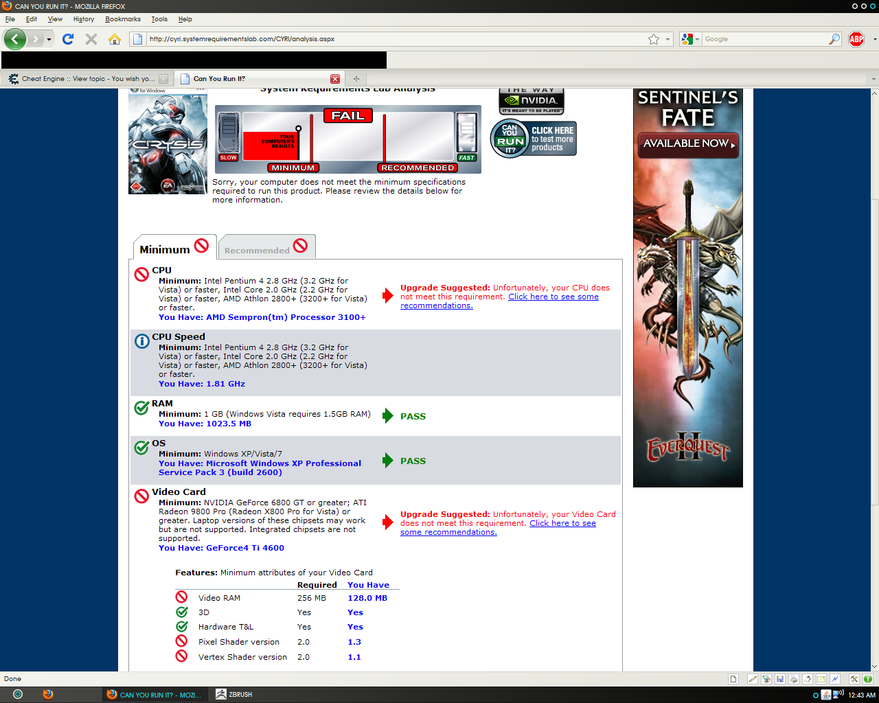Bookmark this page with the star icon
This screenshot has height=703, width=879.
click(654, 39)
